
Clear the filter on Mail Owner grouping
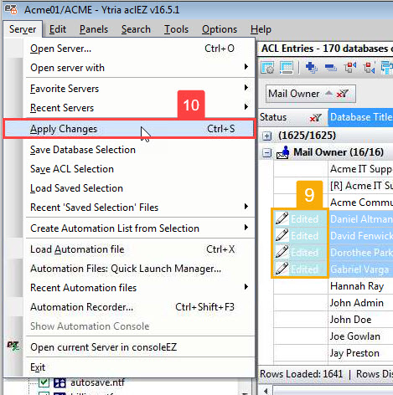[x=343, y=94]
